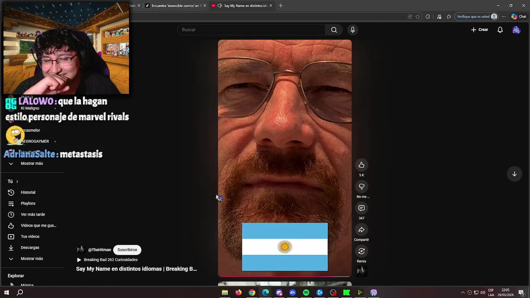Open the favorites list icon in toolbar
Viewport: 530px width, 298px height.
[449, 17]
